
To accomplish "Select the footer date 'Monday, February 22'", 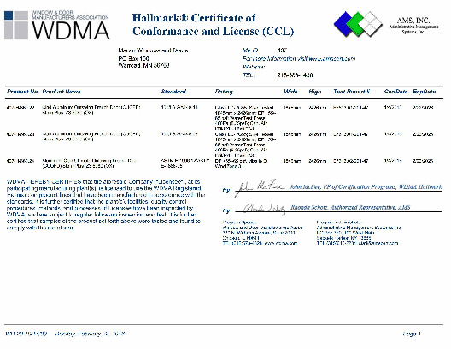I will pyautogui.click(x=90, y=334).
